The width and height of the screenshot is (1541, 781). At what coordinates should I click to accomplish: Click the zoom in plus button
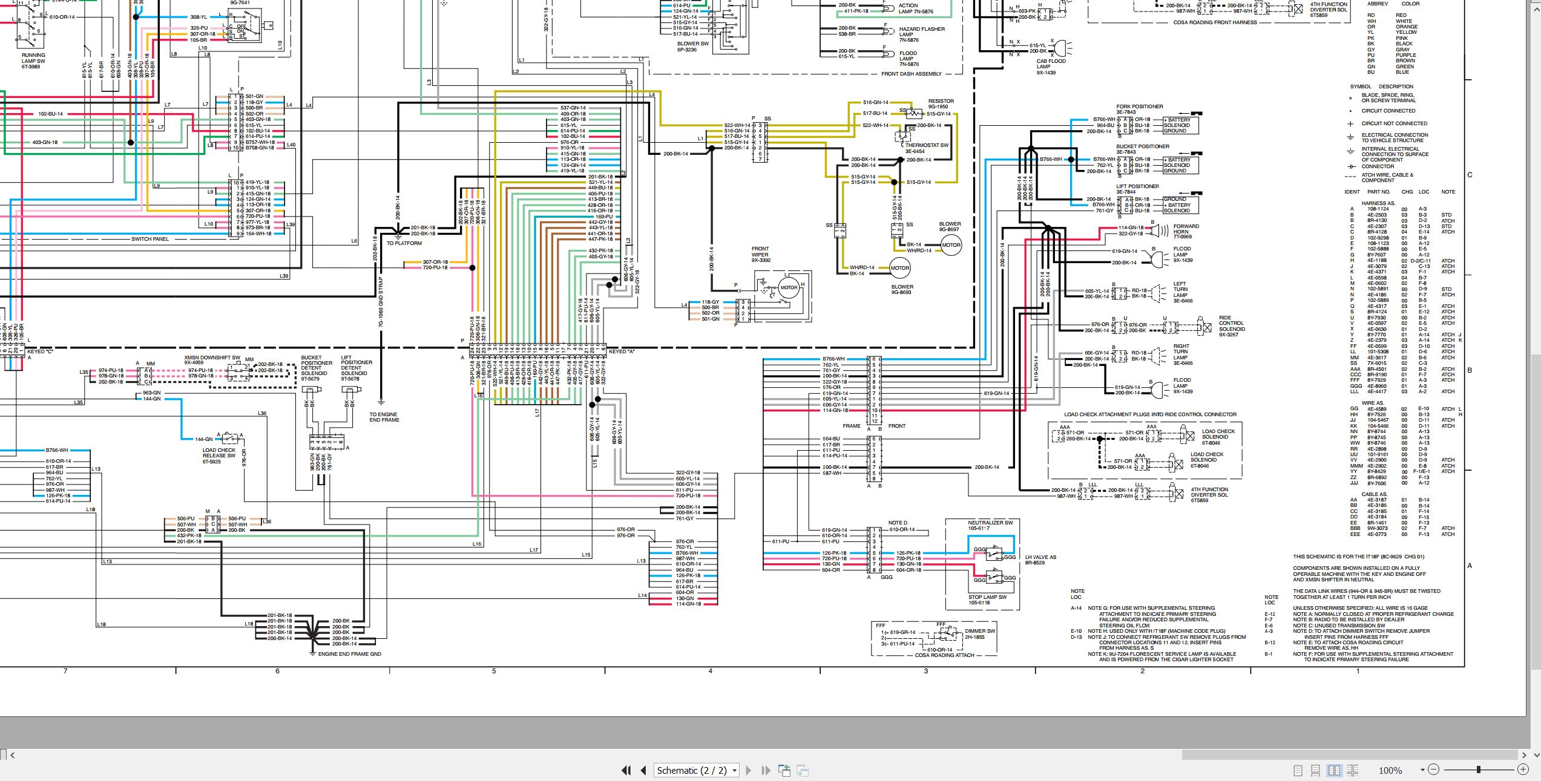[1523, 770]
